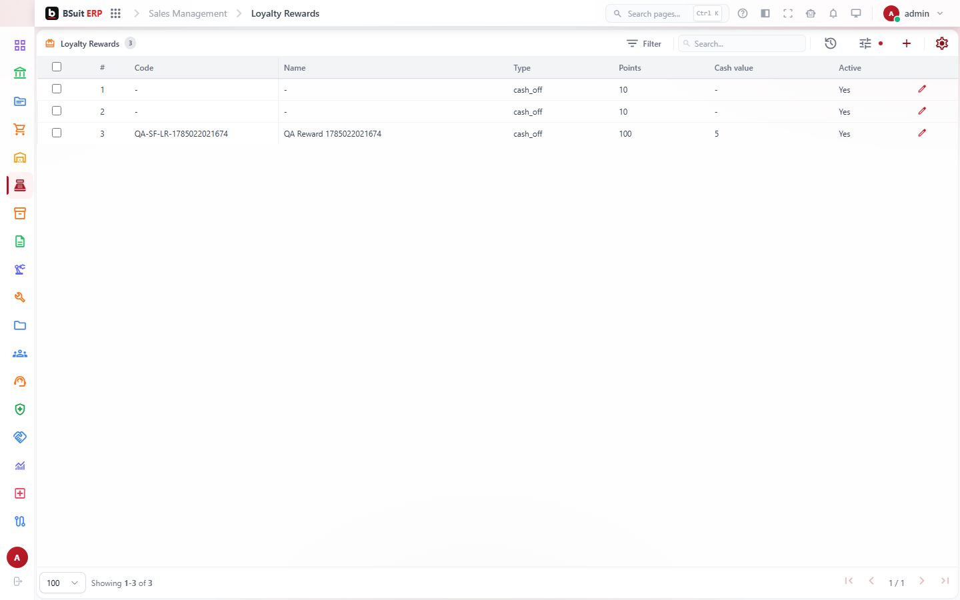The height and width of the screenshot is (600, 960).
Task: Edit the QA Reward row pencil icon
Action: tap(922, 133)
